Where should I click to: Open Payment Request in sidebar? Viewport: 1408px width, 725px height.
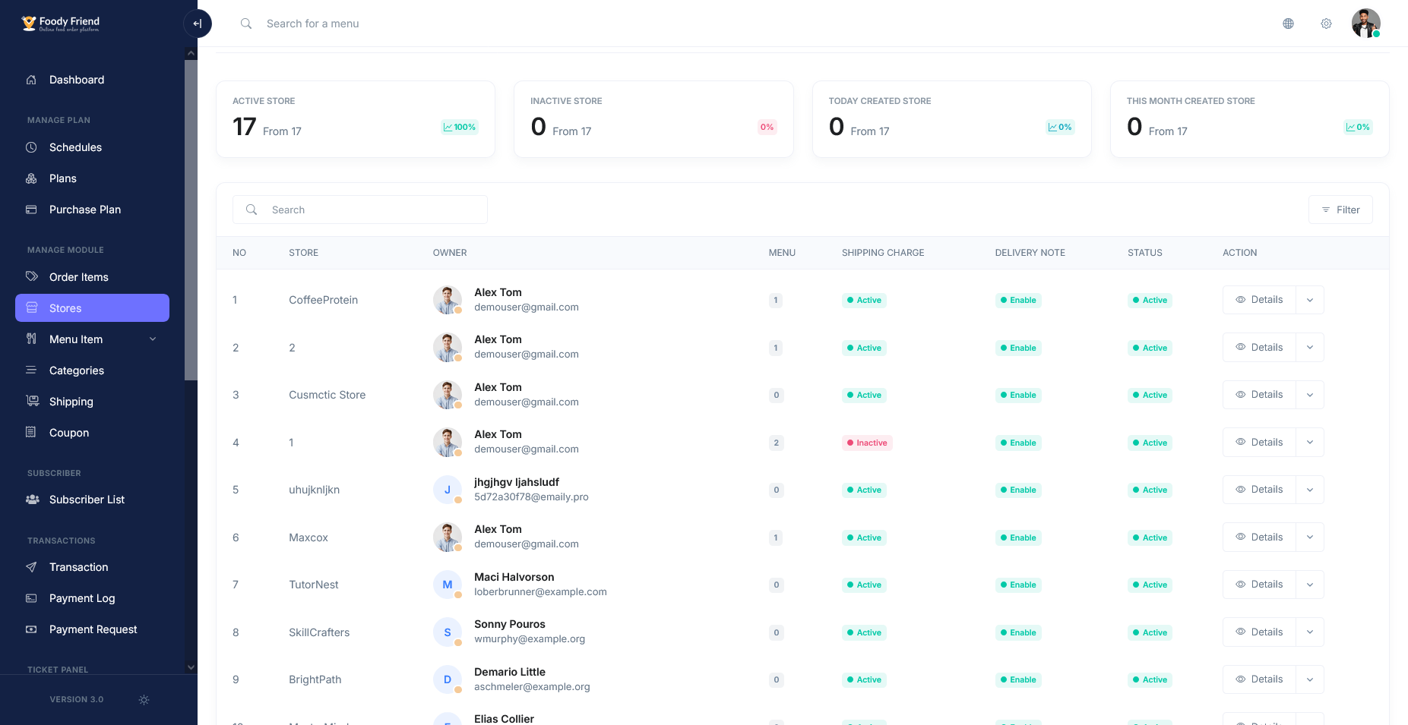click(92, 629)
